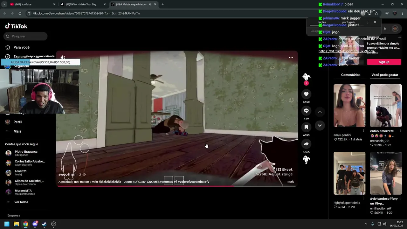The height and width of the screenshot is (229, 407).
Task: Open translate popup options menu
Action: [368, 22]
